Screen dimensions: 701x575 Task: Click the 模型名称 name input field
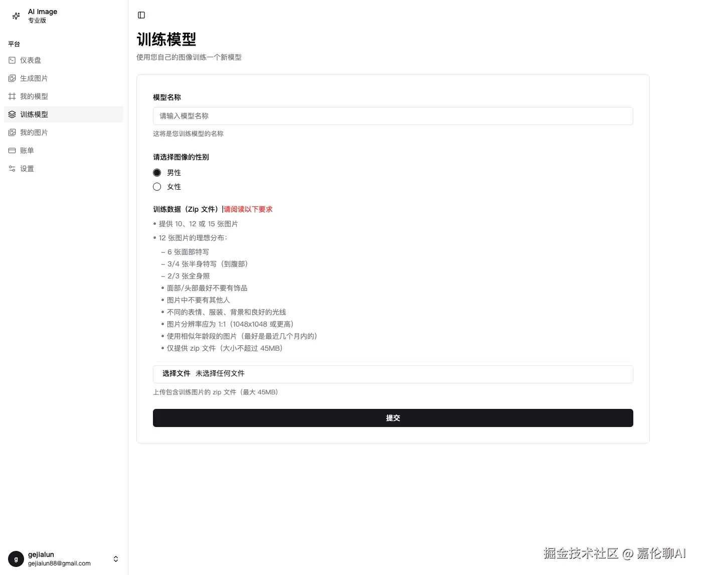[x=393, y=116]
